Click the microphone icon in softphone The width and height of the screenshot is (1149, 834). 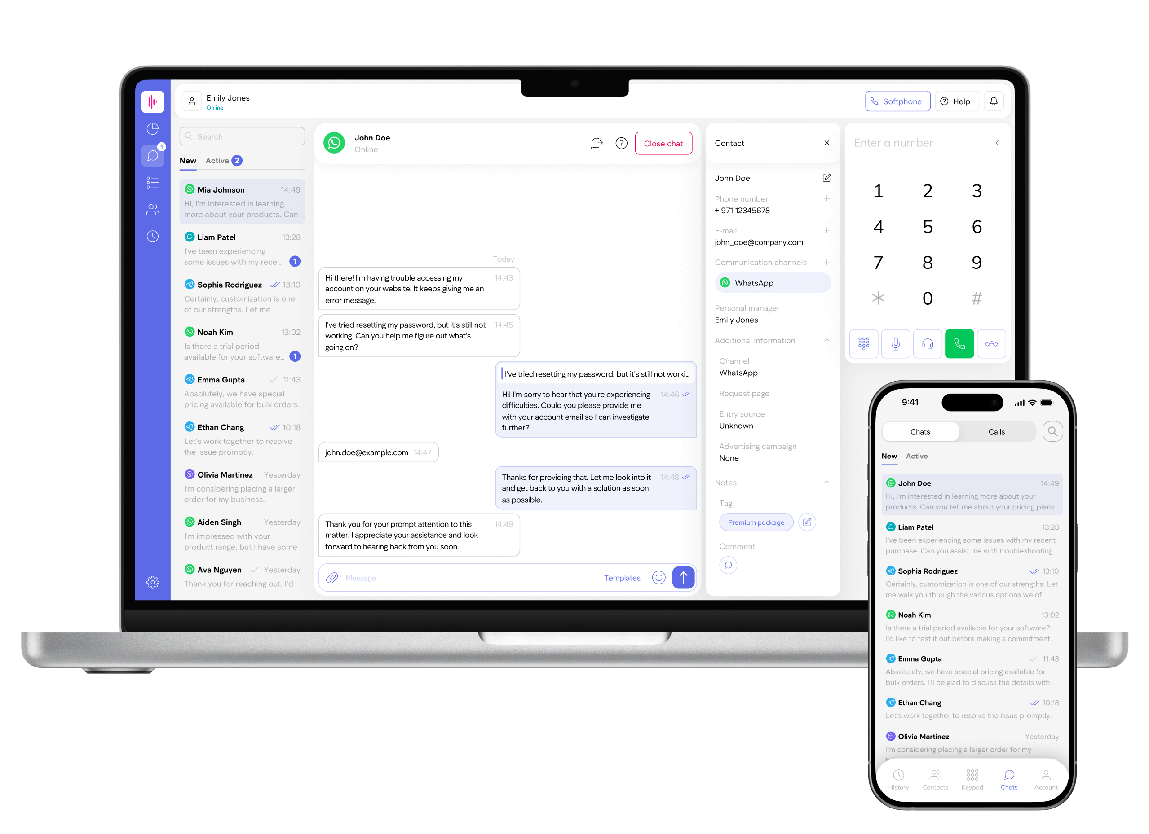896,344
